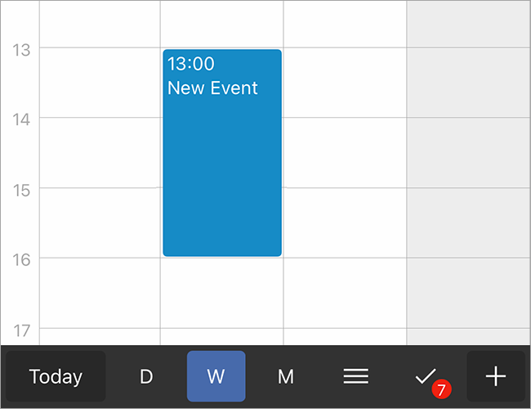Image resolution: width=531 pixels, height=409 pixels.
Task: Click the red notification badge showing 7
Action: click(442, 389)
